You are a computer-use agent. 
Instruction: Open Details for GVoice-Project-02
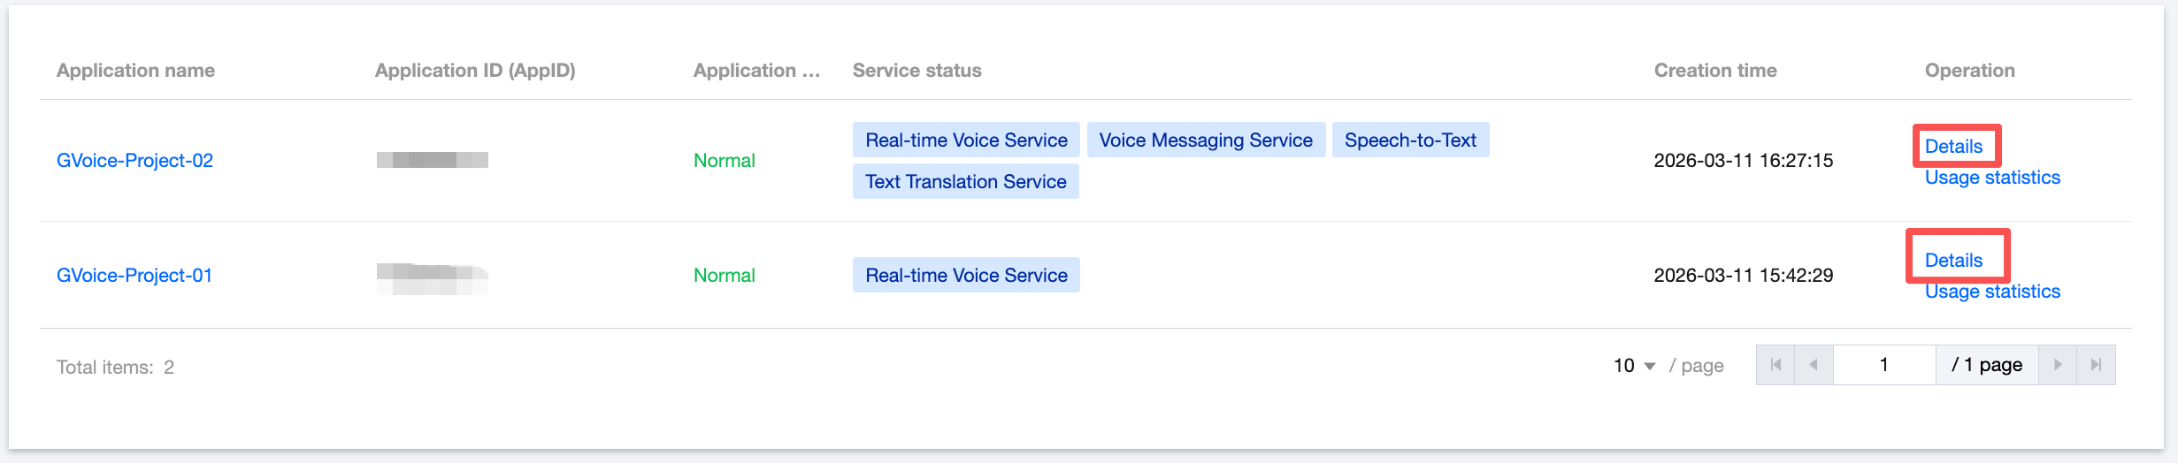1954,147
